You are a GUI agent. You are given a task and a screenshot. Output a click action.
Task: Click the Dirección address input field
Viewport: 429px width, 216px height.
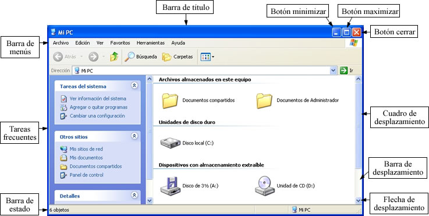(x=204, y=70)
